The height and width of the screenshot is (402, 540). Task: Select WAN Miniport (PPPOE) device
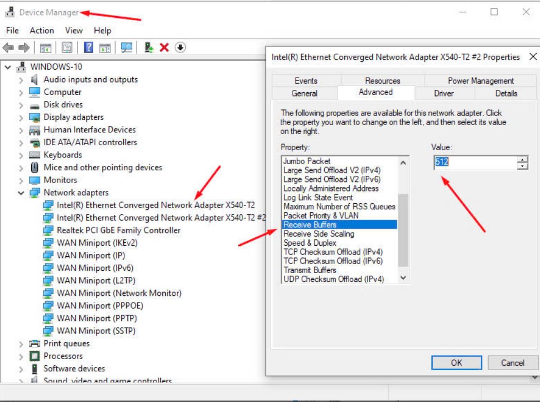pos(100,305)
